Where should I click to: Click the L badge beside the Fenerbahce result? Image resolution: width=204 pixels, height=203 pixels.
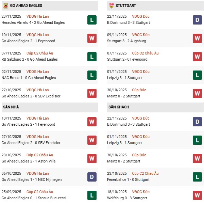point(198,177)
